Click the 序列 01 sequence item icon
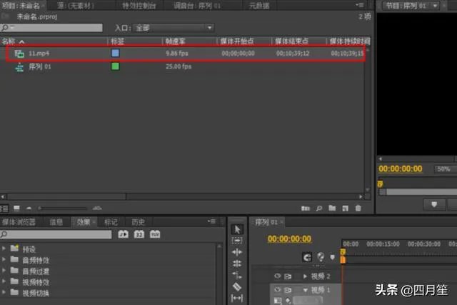The image size is (457, 305). (19, 67)
